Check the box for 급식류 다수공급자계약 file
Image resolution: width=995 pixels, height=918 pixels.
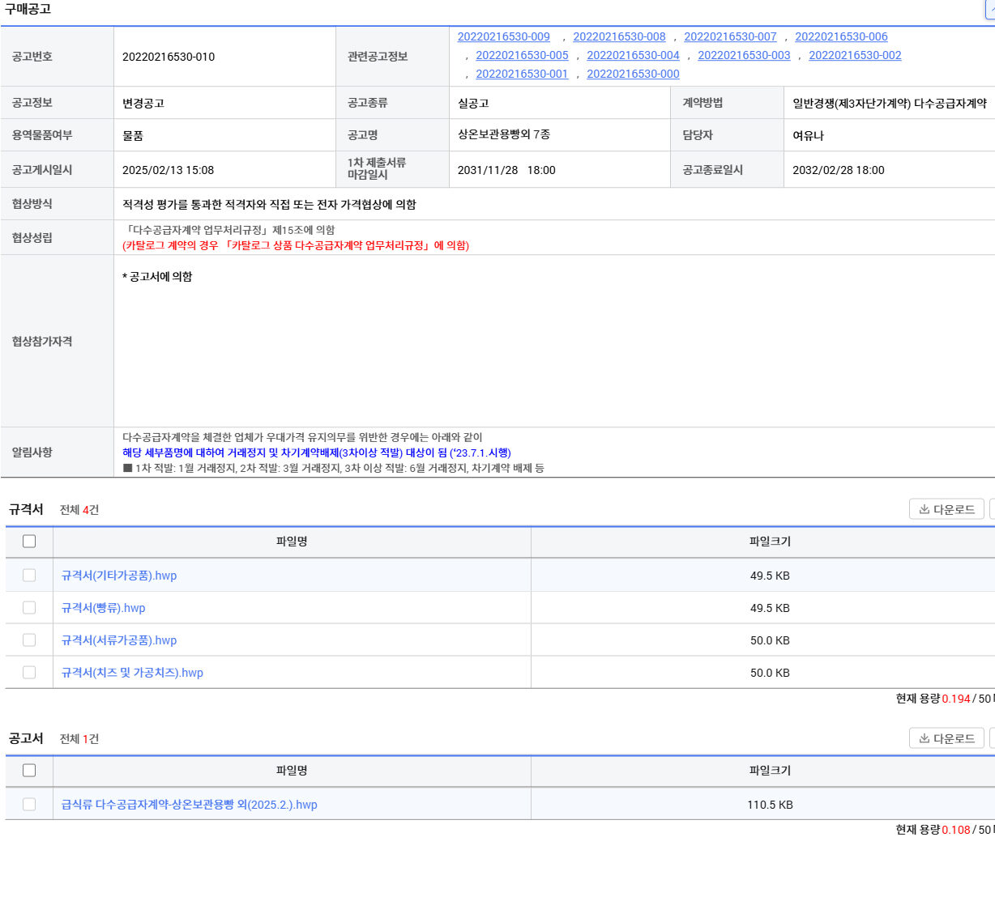point(29,805)
